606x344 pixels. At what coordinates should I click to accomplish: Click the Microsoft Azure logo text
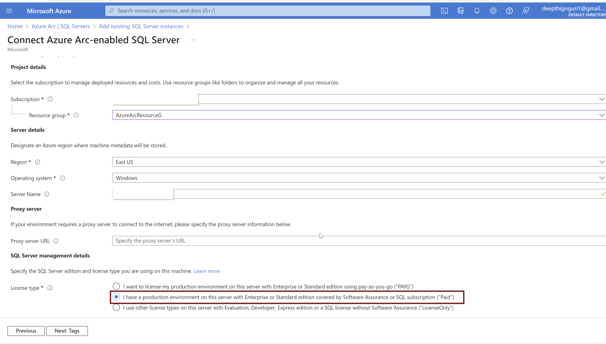(x=49, y=11)
